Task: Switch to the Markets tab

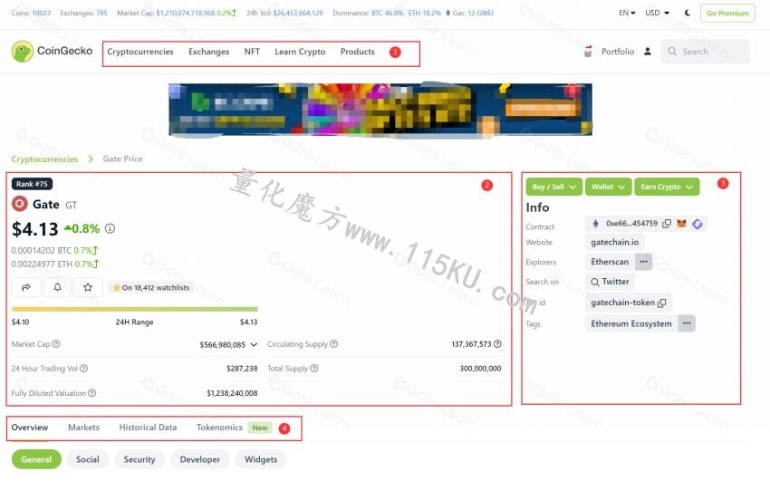Action: click(83, 427)
